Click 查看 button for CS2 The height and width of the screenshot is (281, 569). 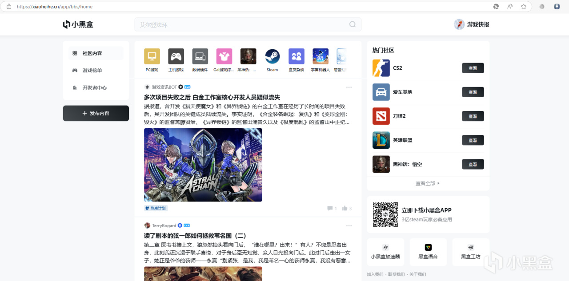473,68
